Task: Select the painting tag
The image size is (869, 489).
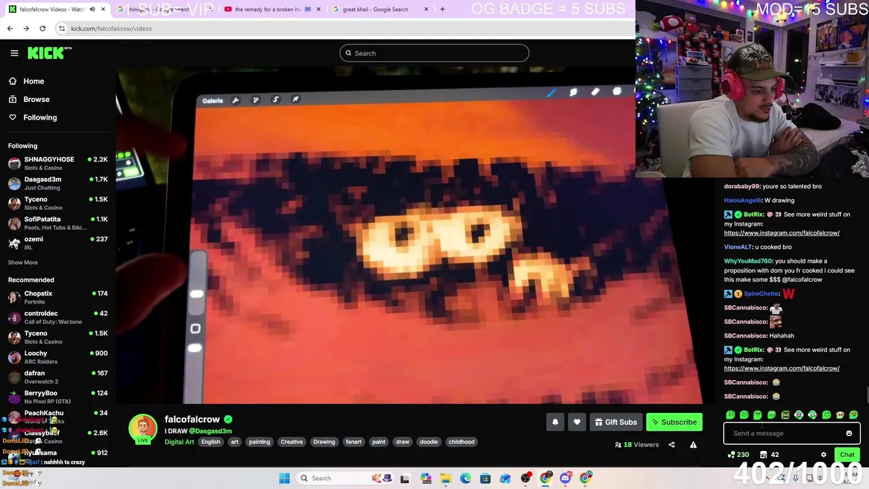Action: click(x=259, y=442)
